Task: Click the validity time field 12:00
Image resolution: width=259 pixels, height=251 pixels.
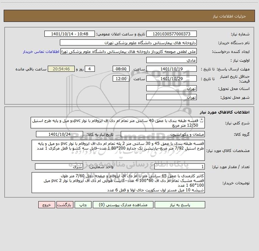Action: 121,79
